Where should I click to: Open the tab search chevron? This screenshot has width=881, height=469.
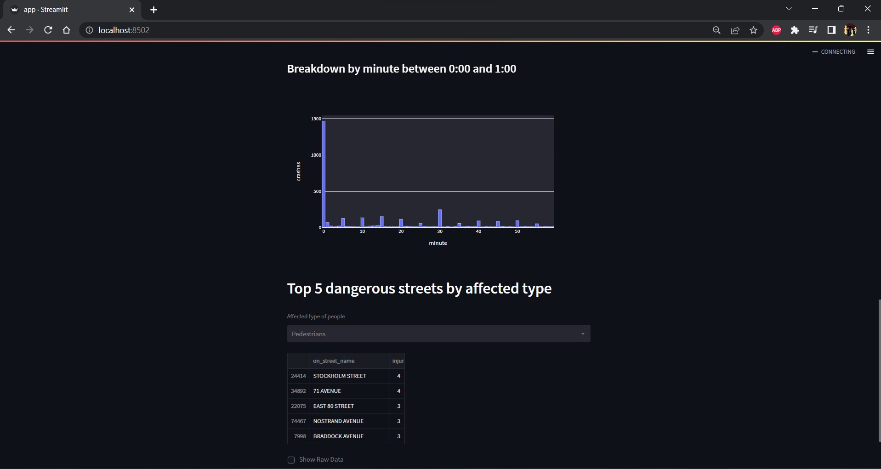click(x=789, y=9)
